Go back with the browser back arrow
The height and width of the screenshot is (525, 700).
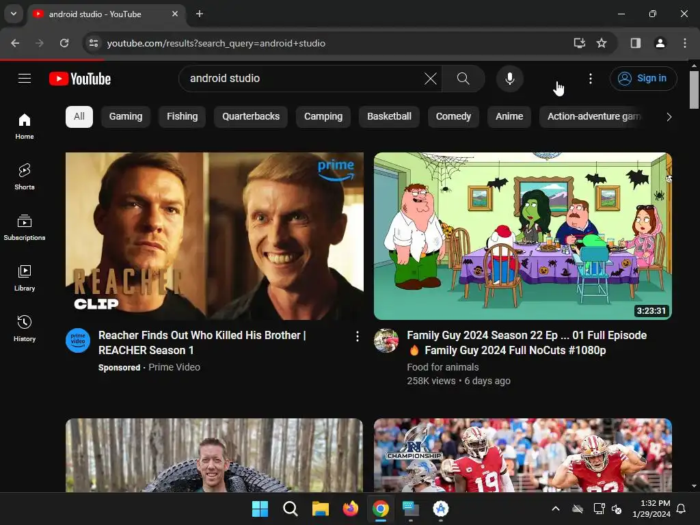pos(15,43)
